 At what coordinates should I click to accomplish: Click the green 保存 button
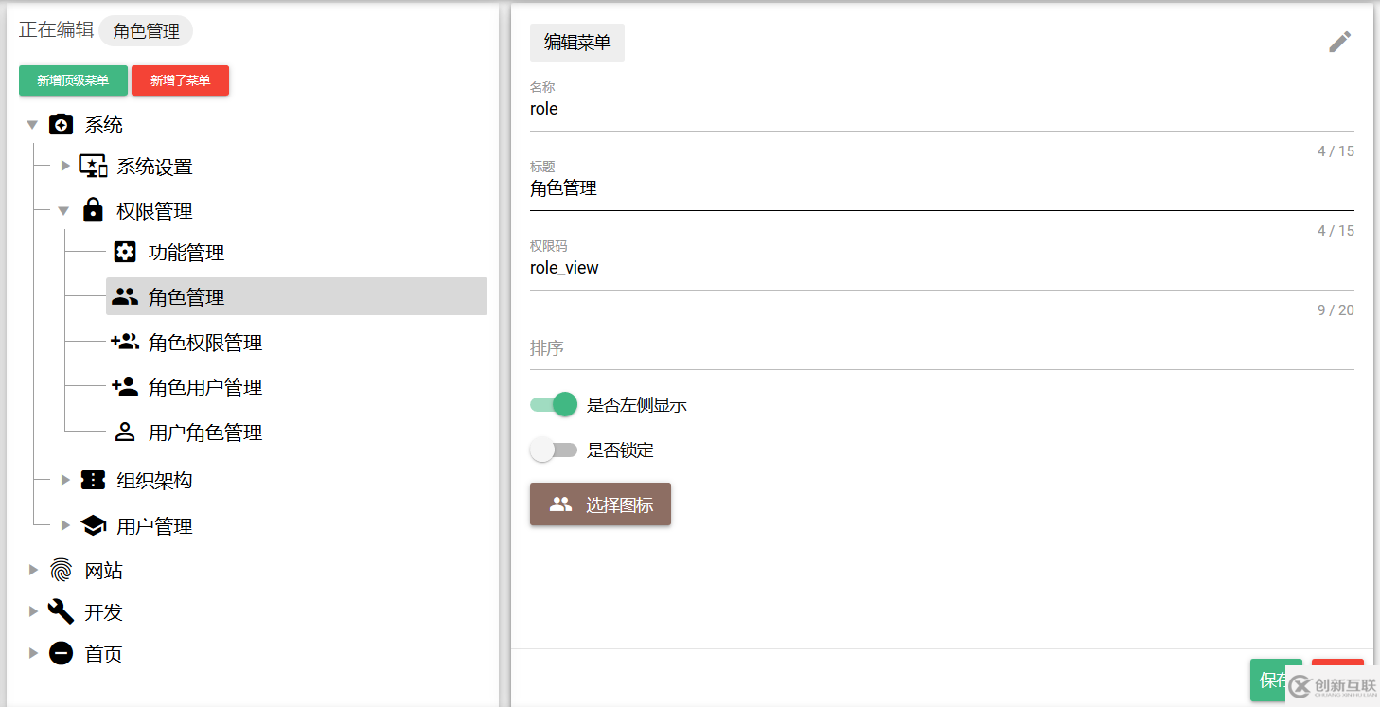click(1276, 680)
